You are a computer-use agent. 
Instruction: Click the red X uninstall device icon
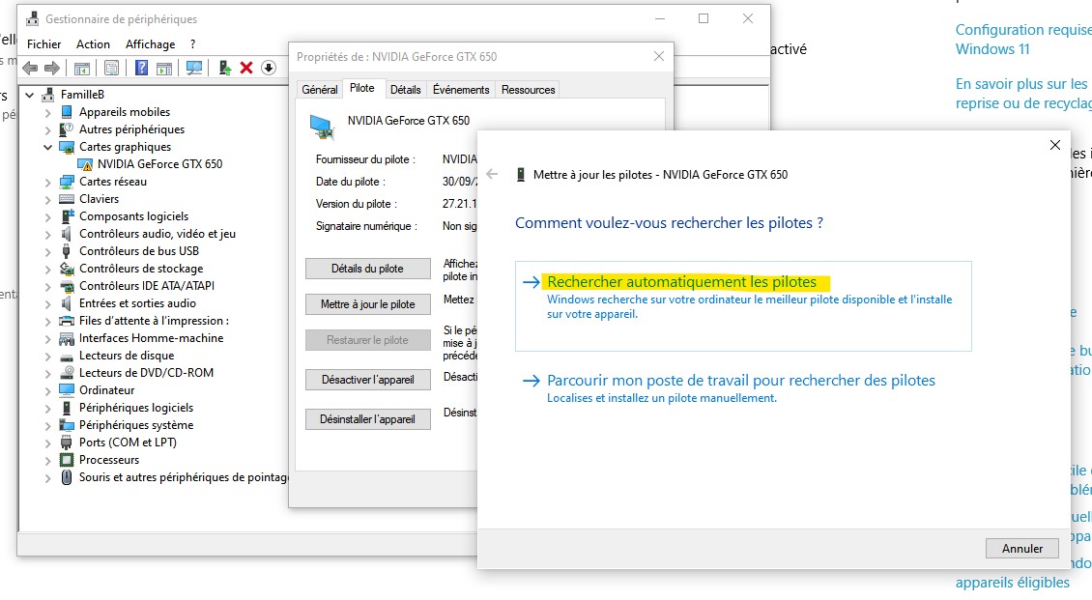point(245,68)
